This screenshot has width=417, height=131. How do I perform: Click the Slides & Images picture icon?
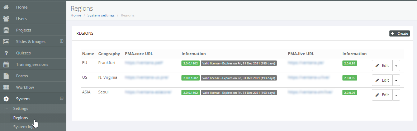click(6, 42)
